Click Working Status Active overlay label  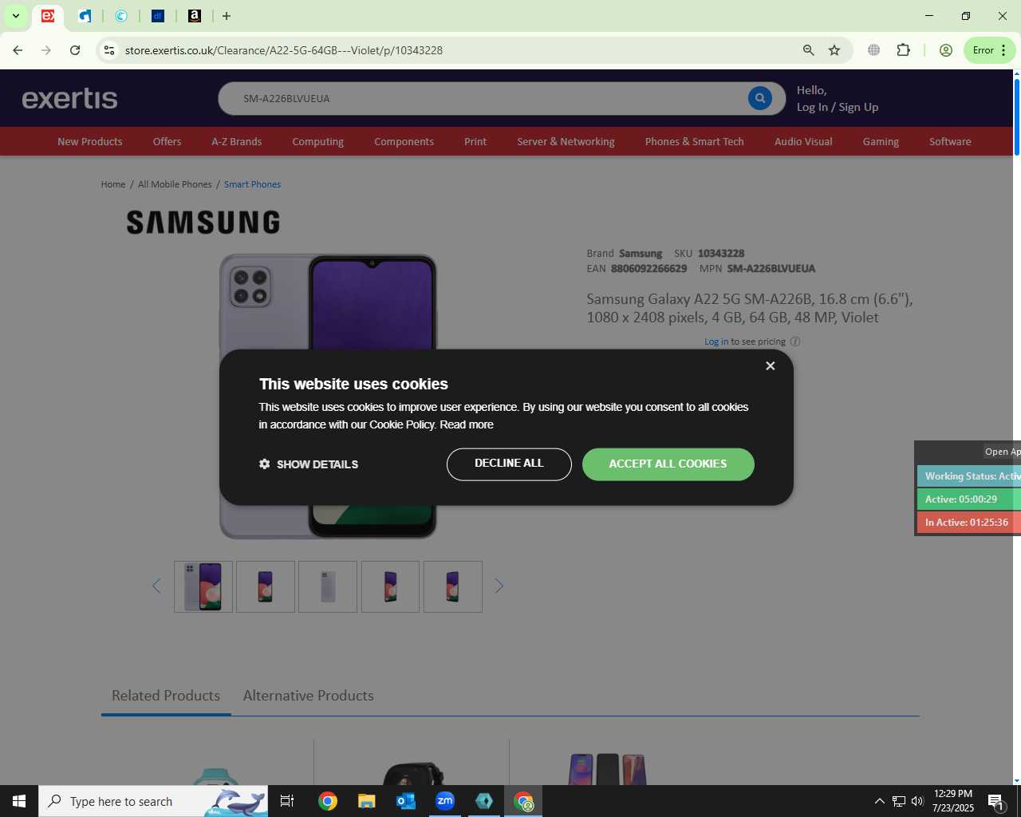(x=969, y=476)
